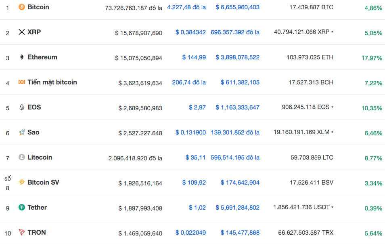Click the Stellar rocket logo icon
The height and width of the screenshot is (246, 385).
[x=22, y=132]
